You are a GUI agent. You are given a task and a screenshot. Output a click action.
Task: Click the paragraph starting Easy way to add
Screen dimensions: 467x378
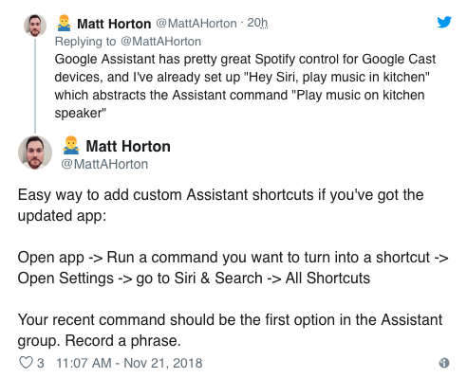220,205
